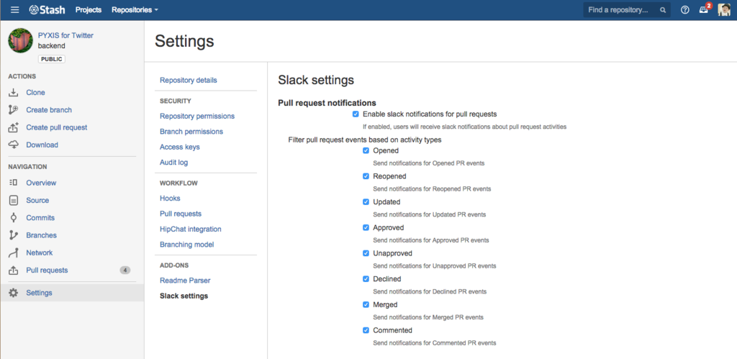This screenshot has height=359, width=737.
Task: Go to the Network page
Action: click(x=40, y=253)
